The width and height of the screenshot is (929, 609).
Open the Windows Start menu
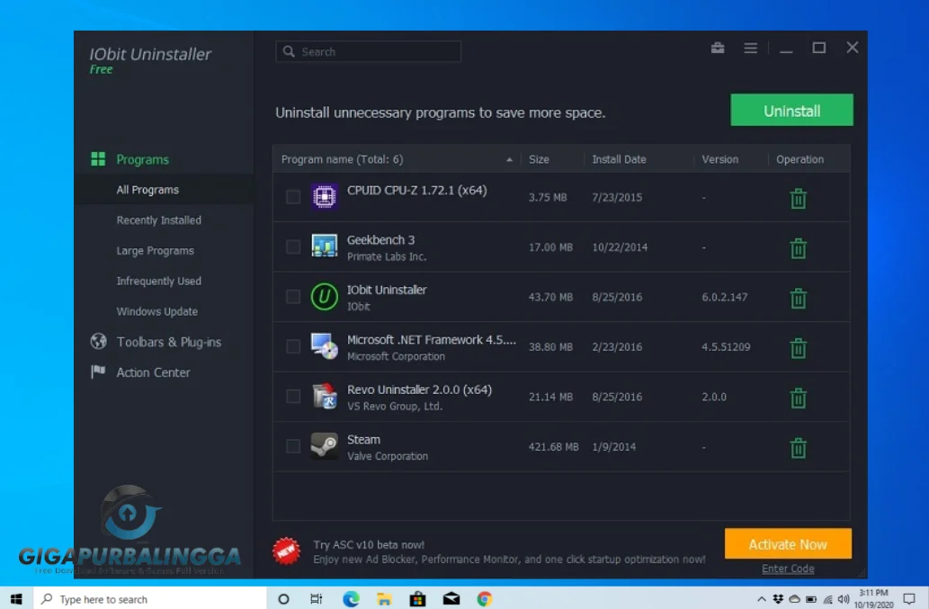click(16, 599)
